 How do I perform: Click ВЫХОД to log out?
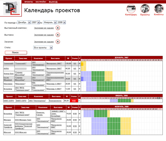click(x=53, y=2)
